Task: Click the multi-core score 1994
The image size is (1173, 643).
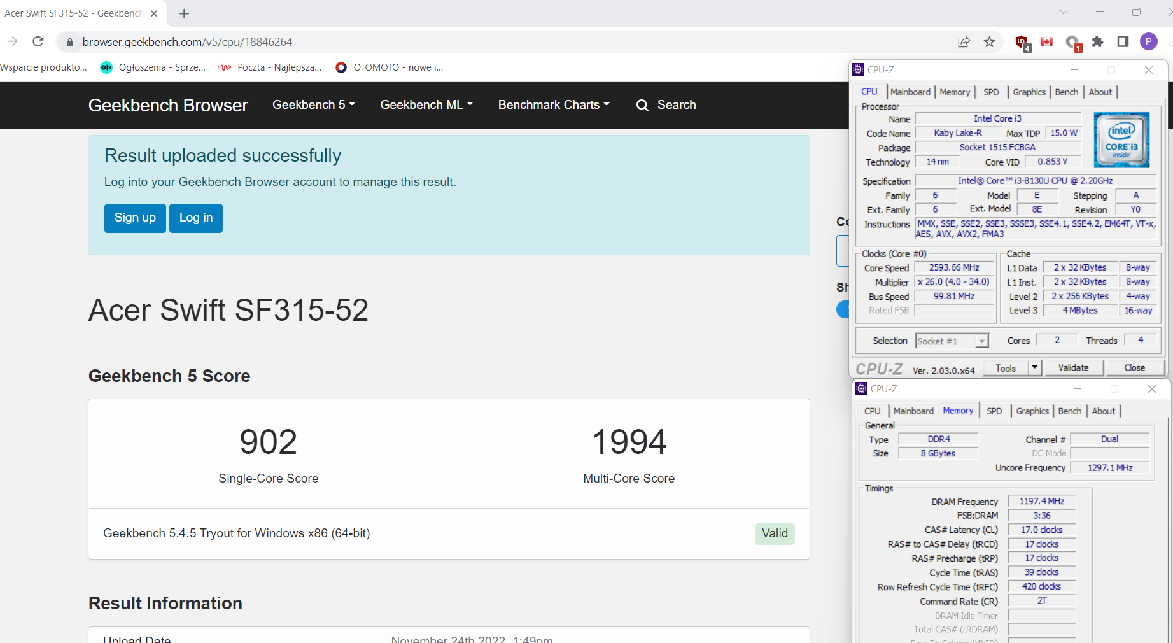Action: [x=629, y=442]
